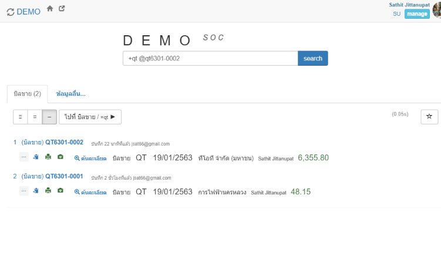Open the external link icon beside home
Viewport: 441px width, 280px height.
pyautogui.click(x=62, y=9)
